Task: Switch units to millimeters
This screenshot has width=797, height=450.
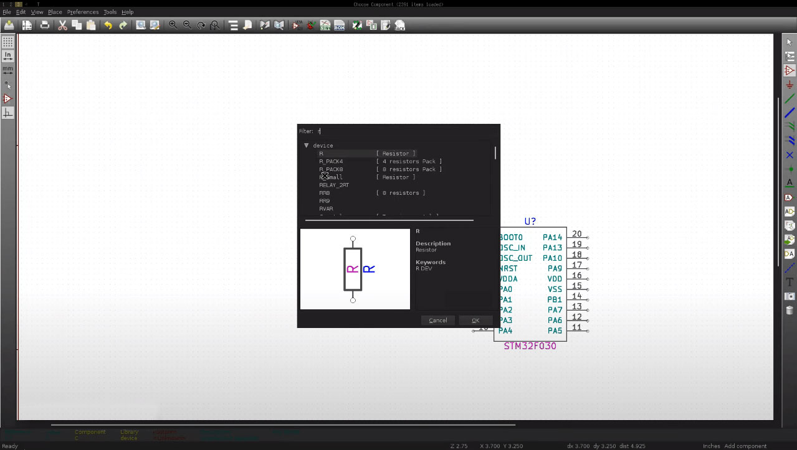Action: pyautogui.click(x=7, y=70)
